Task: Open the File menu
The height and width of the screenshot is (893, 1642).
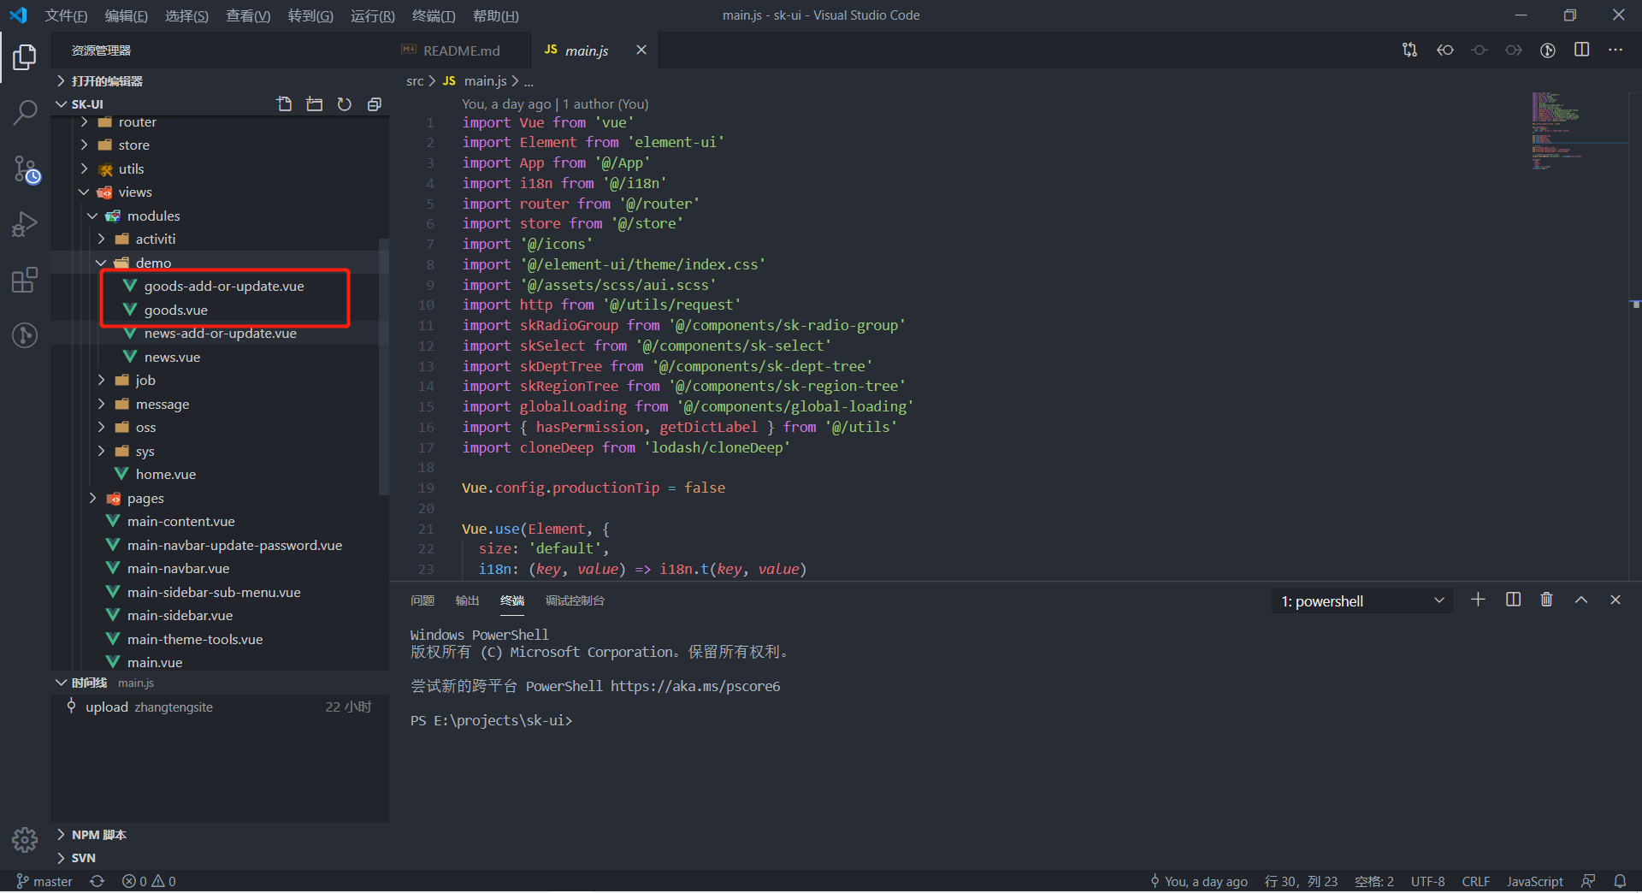Action: click(66, 15)
